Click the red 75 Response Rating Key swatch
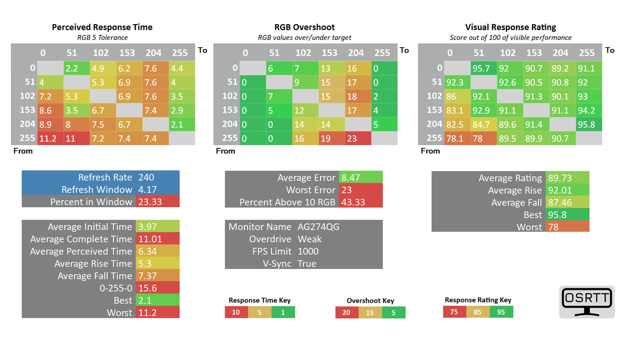The width and height of the screenshot is (626, 352). (454, 312)
